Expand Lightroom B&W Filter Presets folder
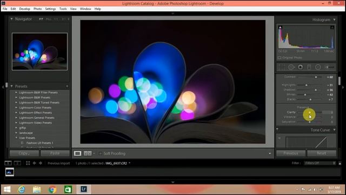Screen dimensions: 346x195 [x=16, y=93]
